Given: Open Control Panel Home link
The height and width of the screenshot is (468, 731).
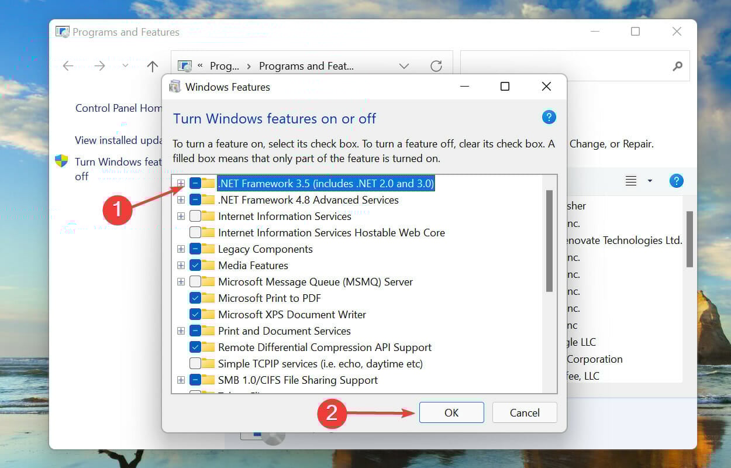Looking at the screenshot, I should point(119,108).
